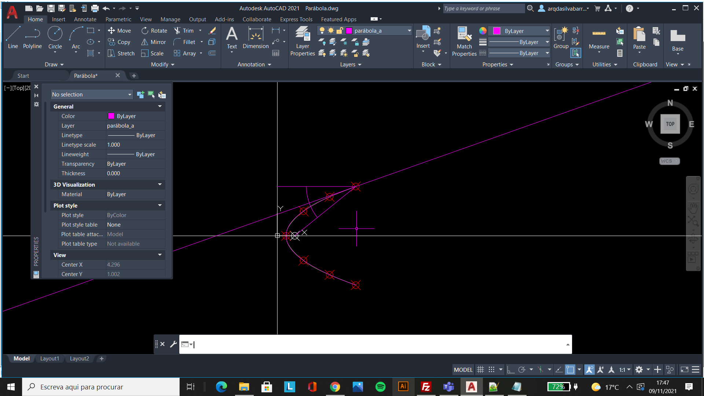Collapse the Plot style section

(160, 205)
